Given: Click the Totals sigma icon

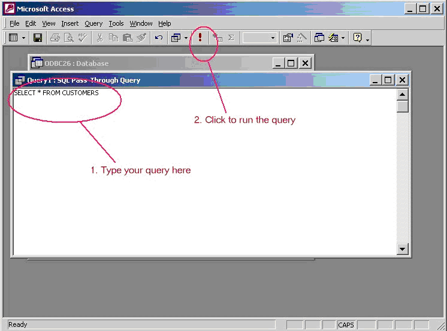Looking at the screenshot, I should (231, 38).
